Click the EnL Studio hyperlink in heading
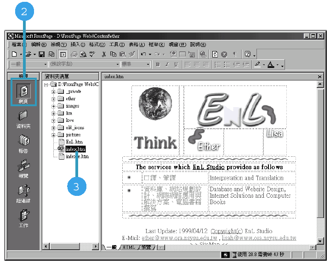 coord(209,167)
